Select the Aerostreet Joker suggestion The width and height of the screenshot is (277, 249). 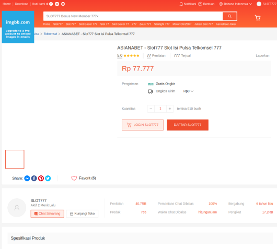coord(226,24)
